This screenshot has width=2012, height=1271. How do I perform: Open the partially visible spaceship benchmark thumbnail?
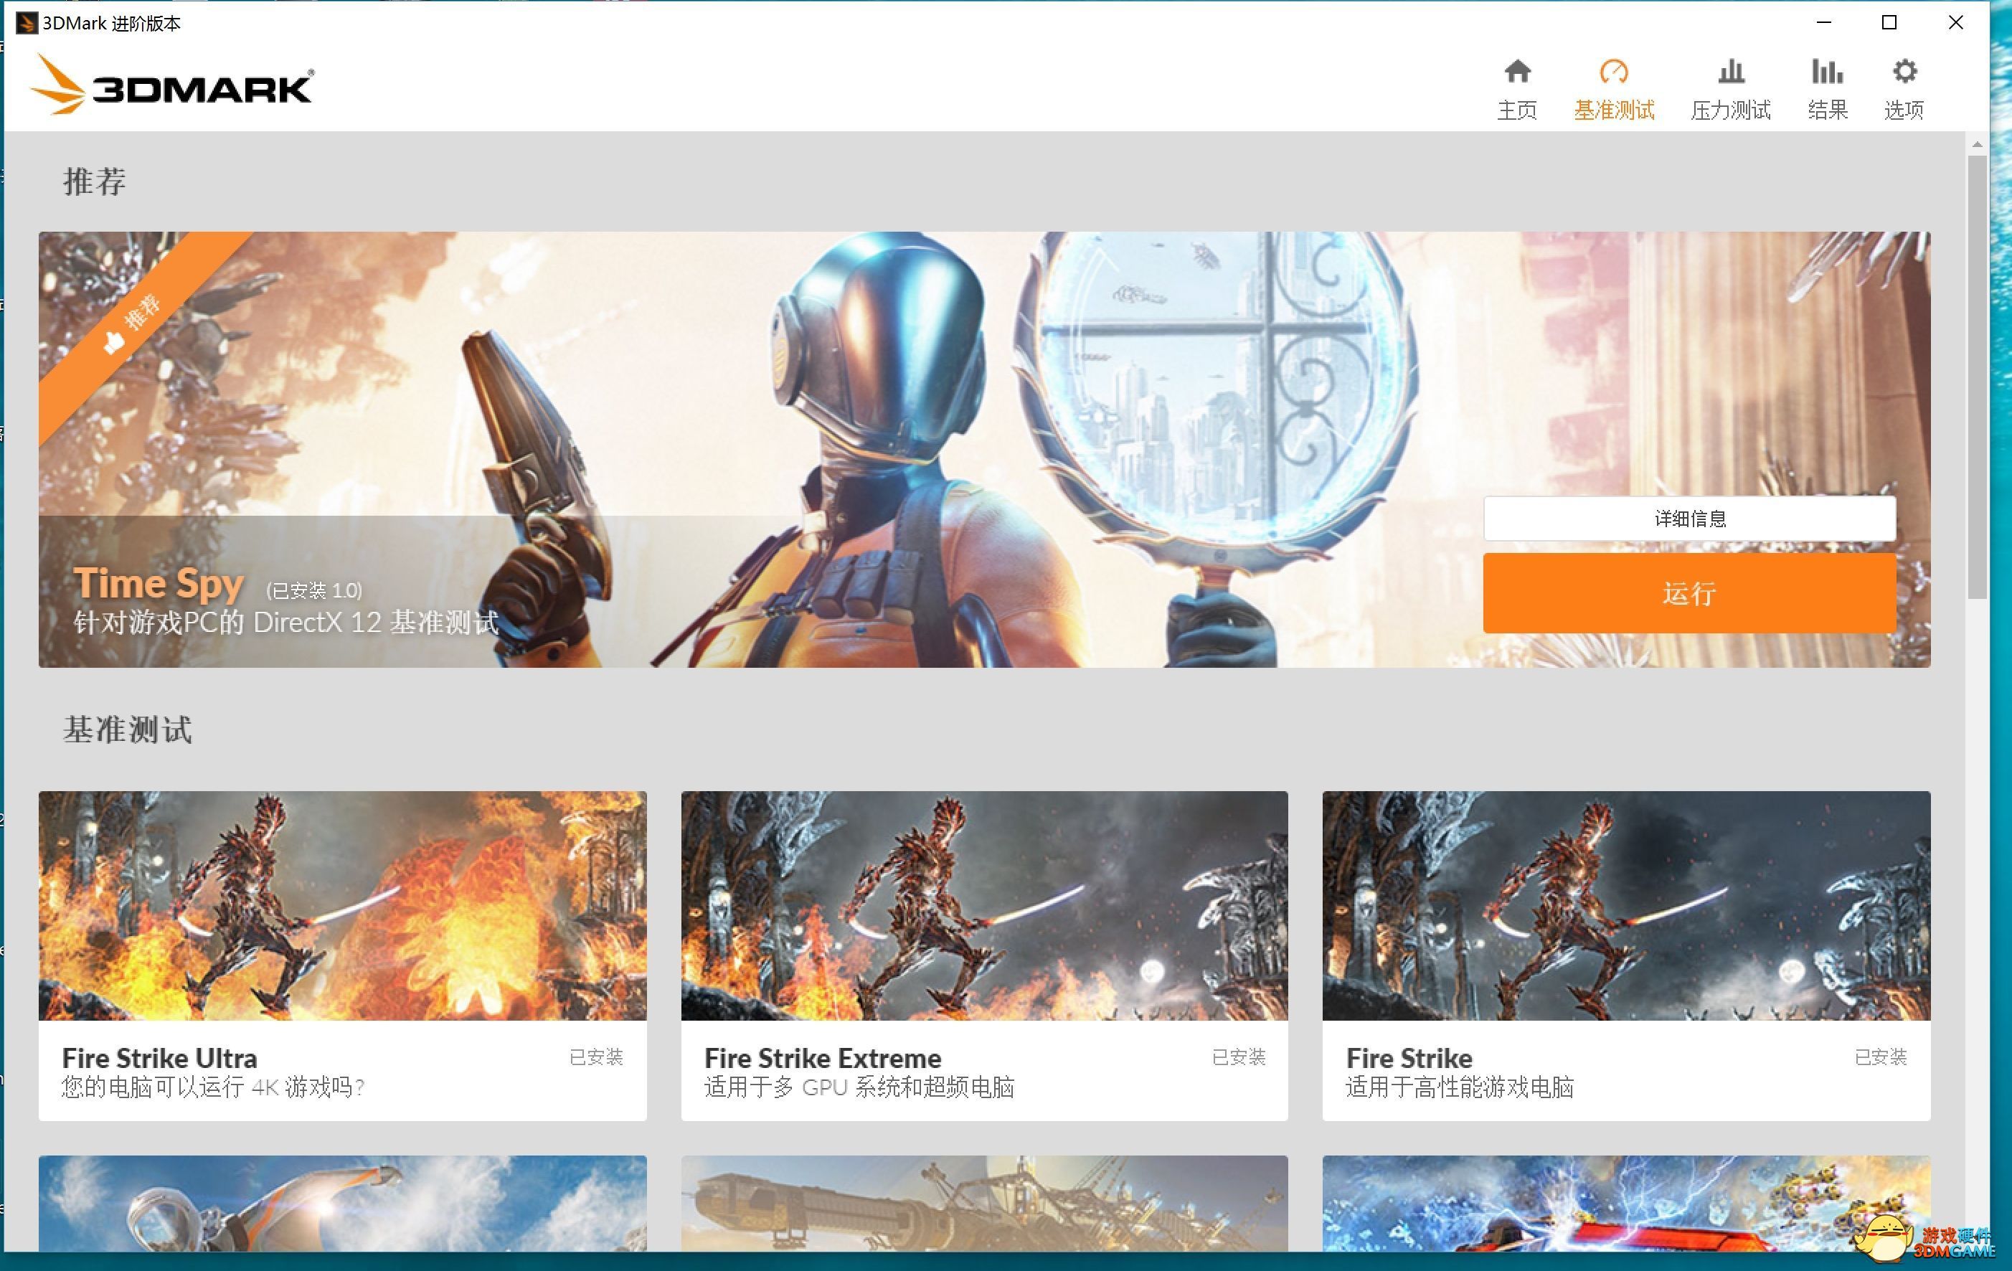[983, 1204]
